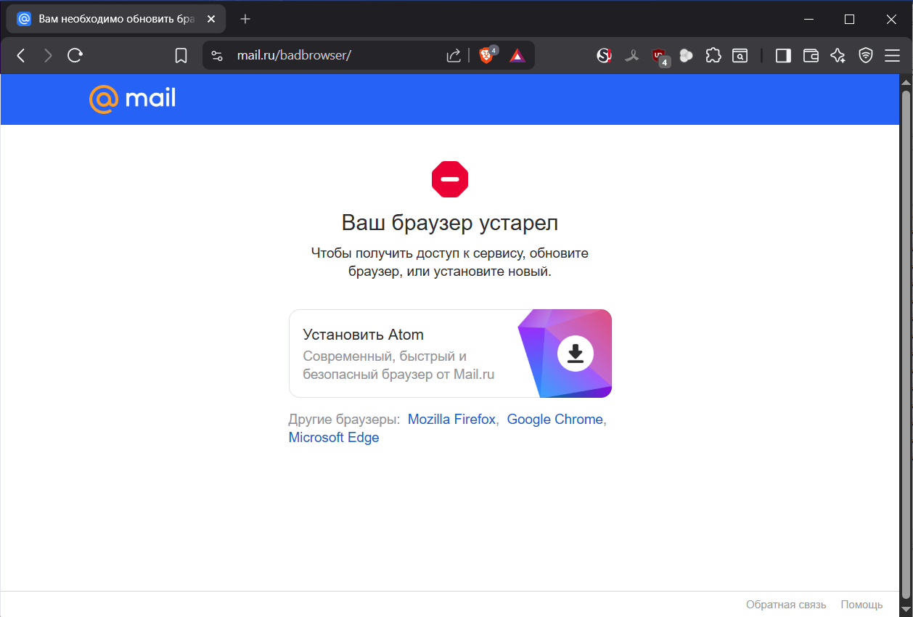Click the Обратная связь footer link
The image size is (913, 617).
(x=786, y=605)
